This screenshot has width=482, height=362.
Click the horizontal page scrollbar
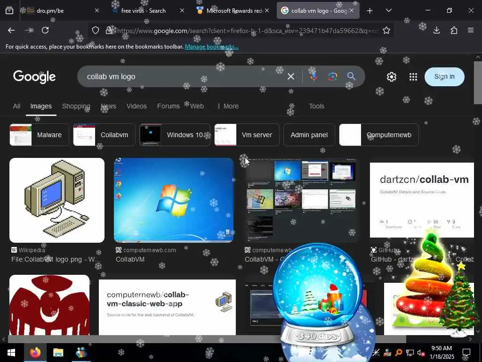pos(207,339)
